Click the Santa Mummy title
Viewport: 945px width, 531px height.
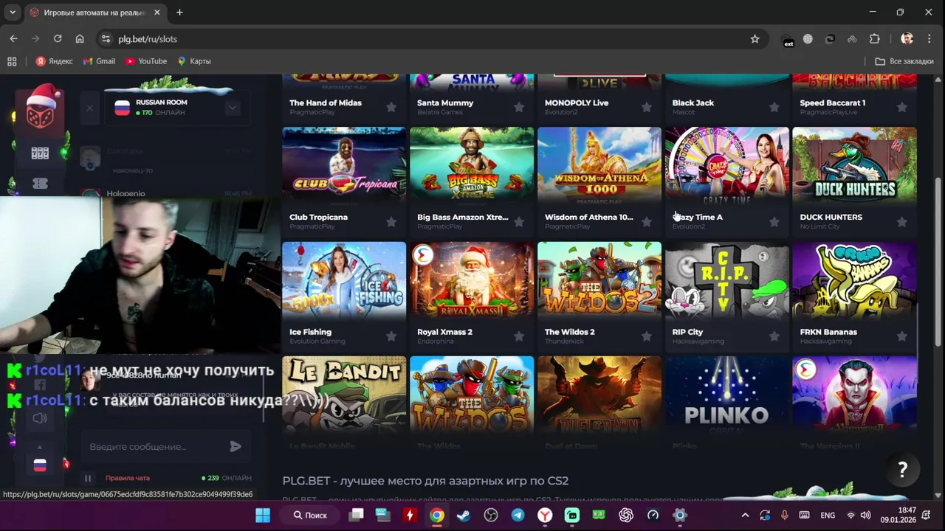coord(445,103)
